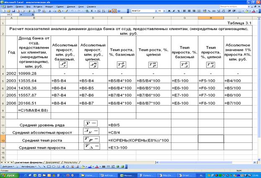Viewport: 261px width, 178px height.
Task: Open the Вставка menu
Action: 38,7
